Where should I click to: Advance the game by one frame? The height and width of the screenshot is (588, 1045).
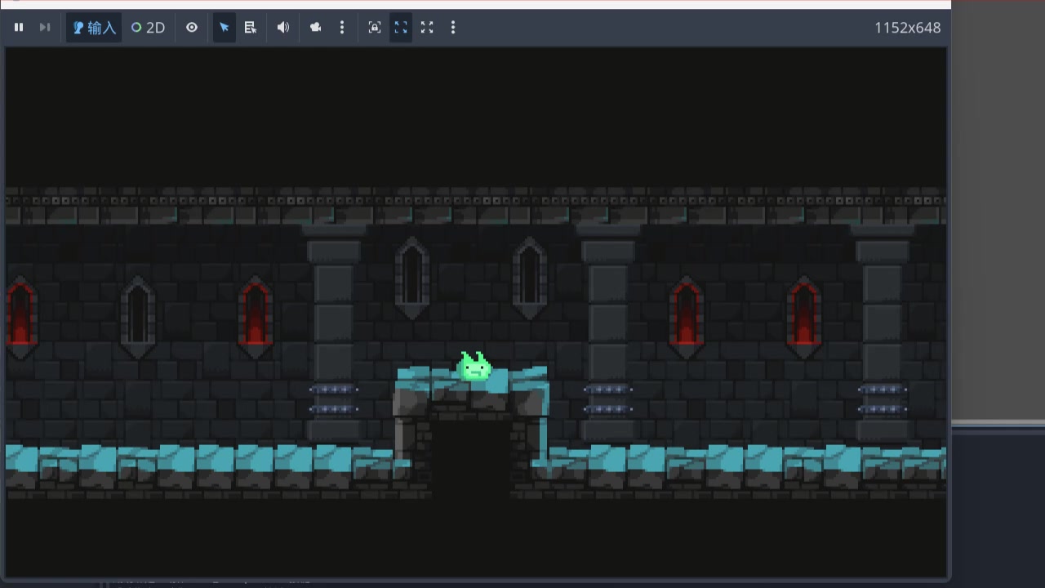[x=45, y=28]
